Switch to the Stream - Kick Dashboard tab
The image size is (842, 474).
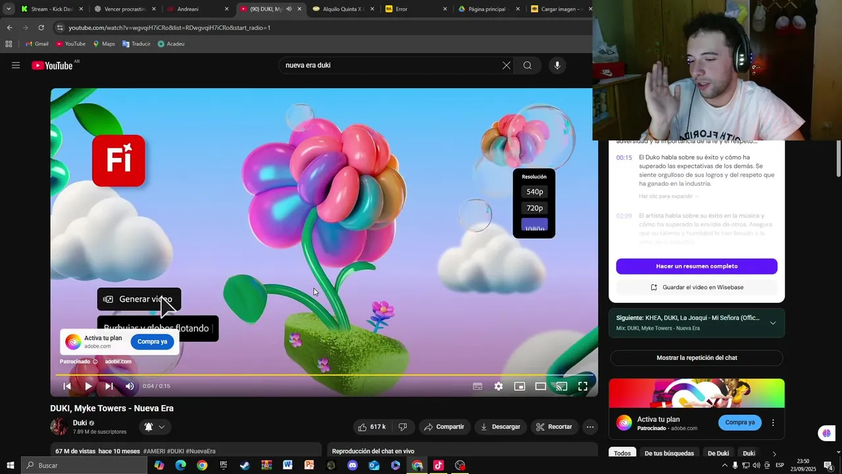click(51, 9)
